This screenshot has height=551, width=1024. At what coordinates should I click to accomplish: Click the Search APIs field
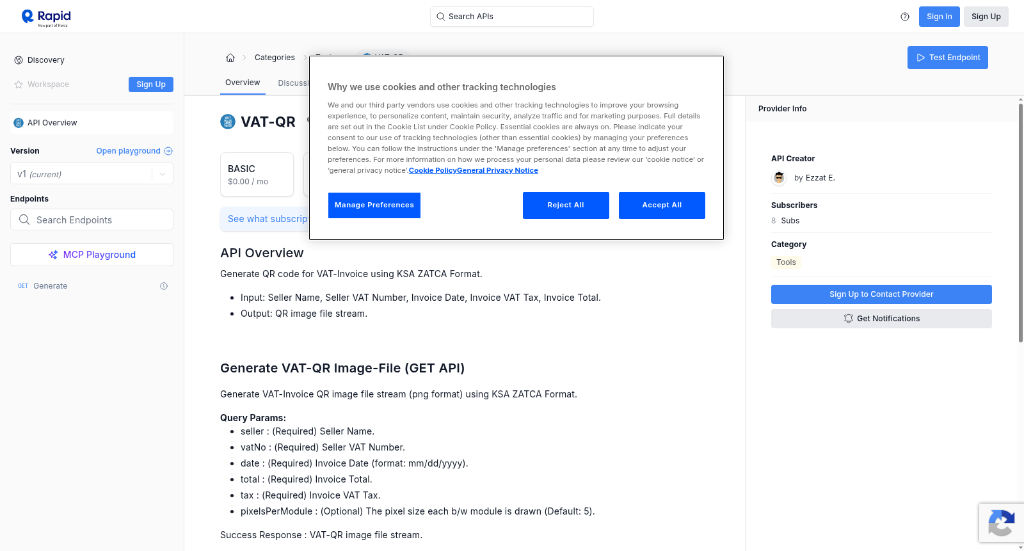pyautogui.click(x=512, y=17)
